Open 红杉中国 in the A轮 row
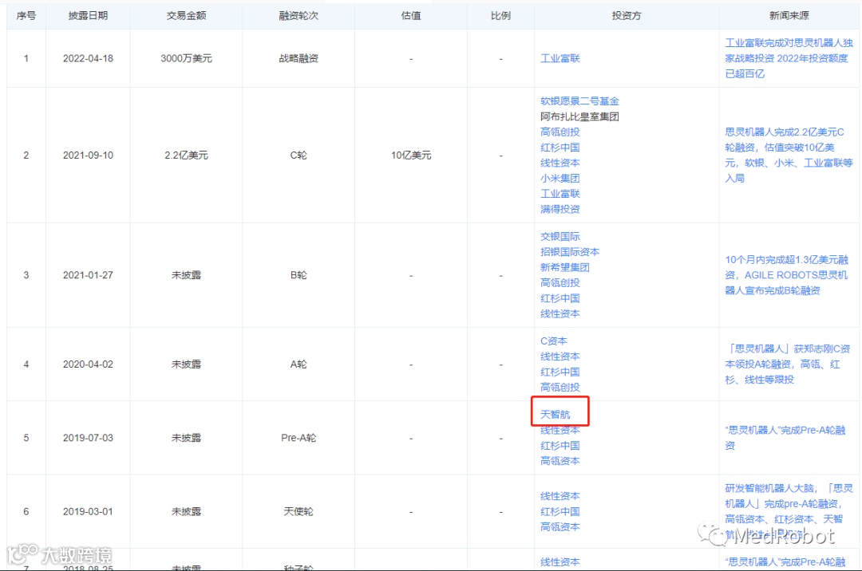The image size is (862, 571). (560, 372)
